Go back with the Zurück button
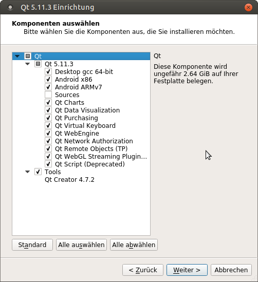 pos(143,270)
